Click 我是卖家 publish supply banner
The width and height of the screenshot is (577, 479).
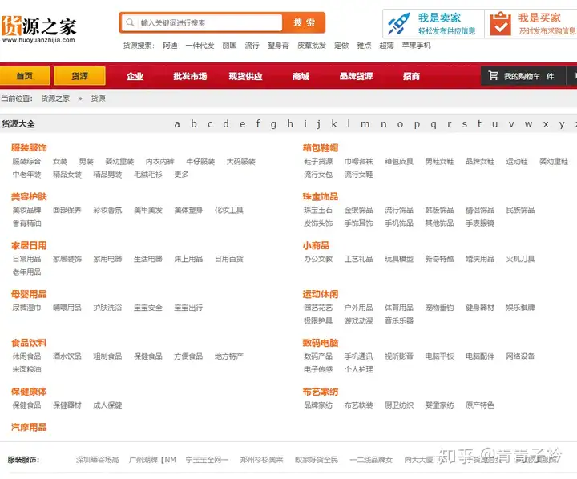pyautogui.click(x=434, y=24)
